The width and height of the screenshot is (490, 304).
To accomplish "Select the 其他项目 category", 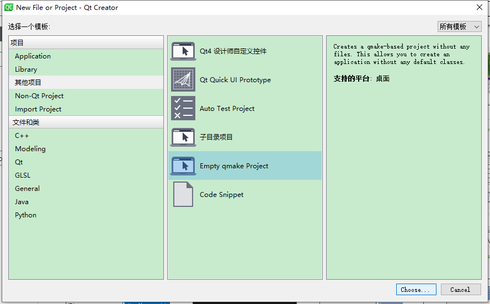I will coord(86,82).
